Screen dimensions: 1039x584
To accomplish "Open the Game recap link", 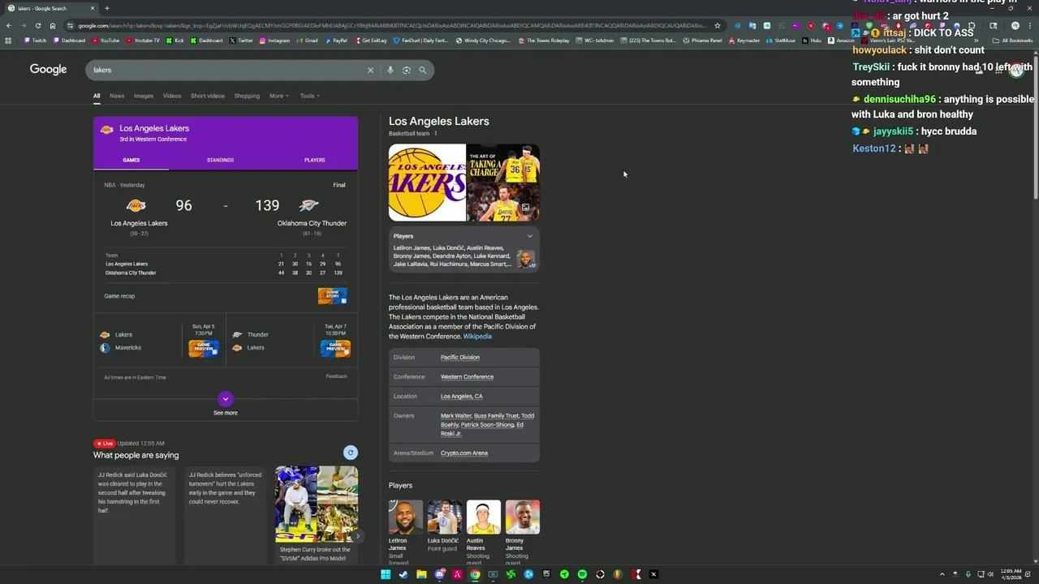I will [119, 296].
